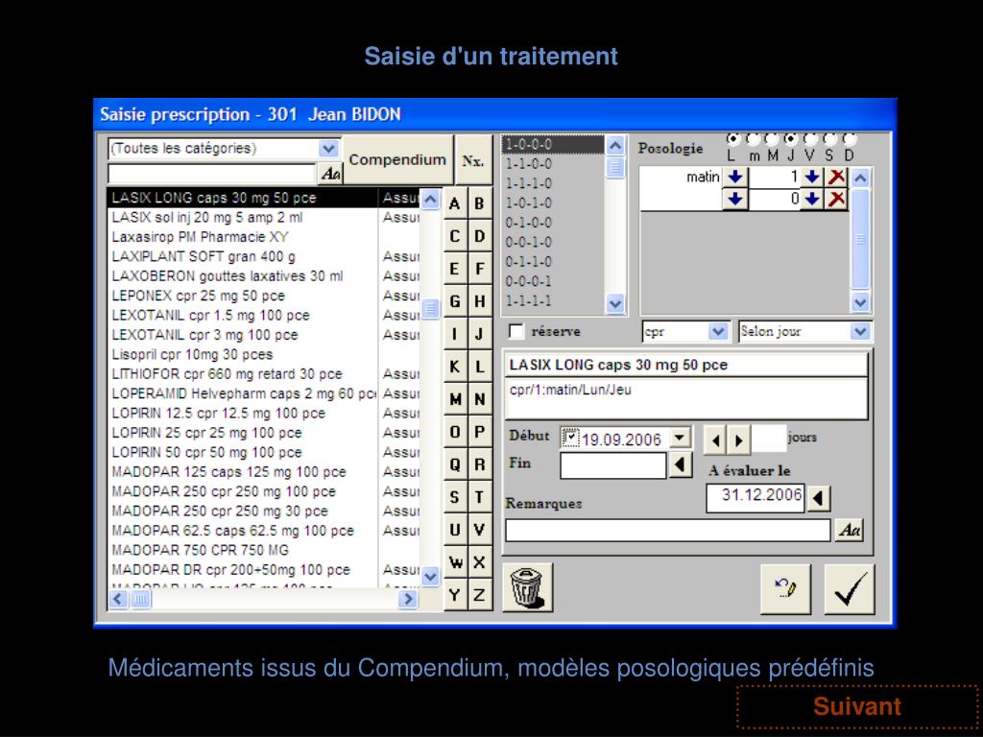Click the undo pencil icon button
This screenshot has width=983, height=737.
[785, 588]
